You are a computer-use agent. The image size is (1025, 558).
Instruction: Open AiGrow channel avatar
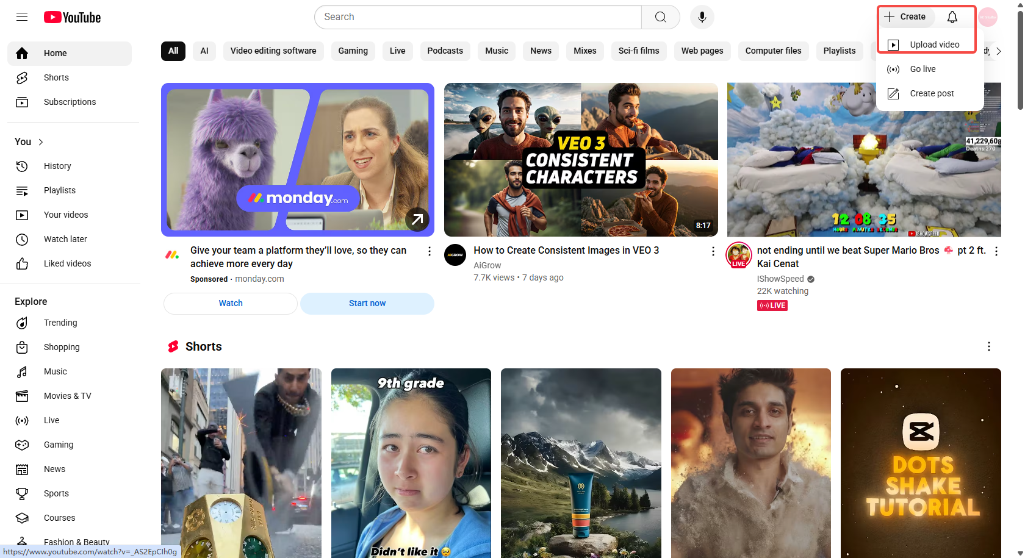pyautogui.click(x=455, y=255)
